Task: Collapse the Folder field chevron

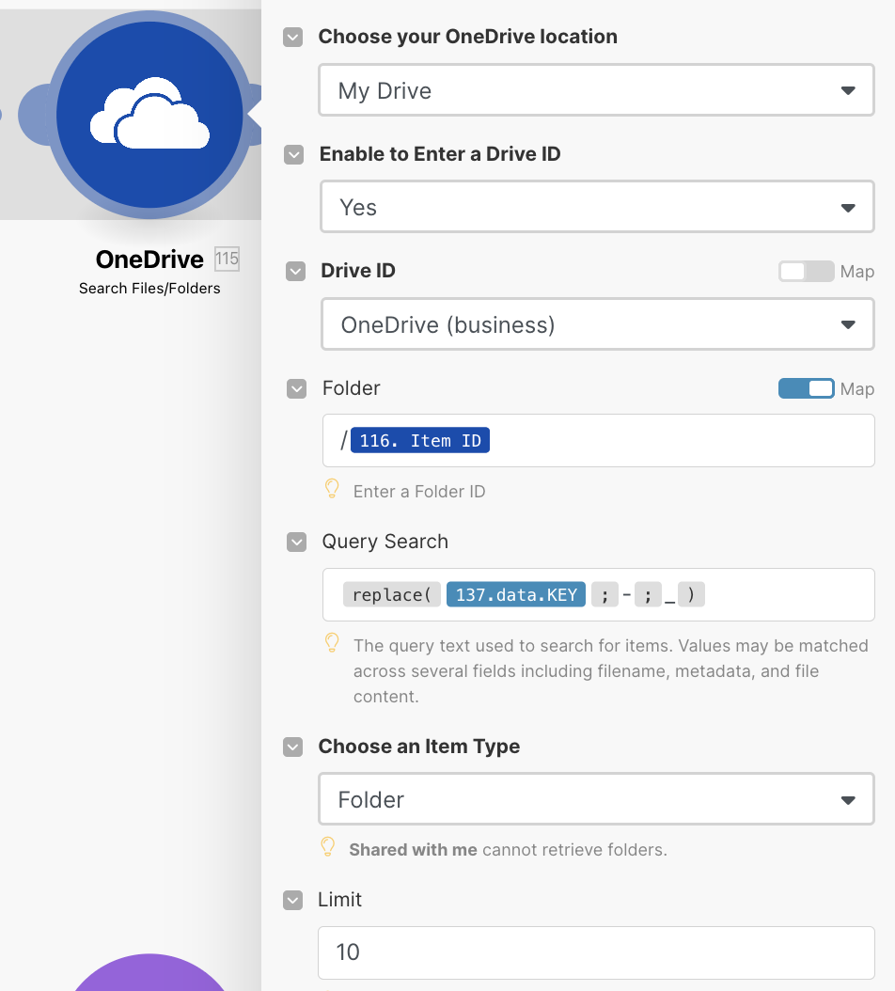Action: (296, 388)
